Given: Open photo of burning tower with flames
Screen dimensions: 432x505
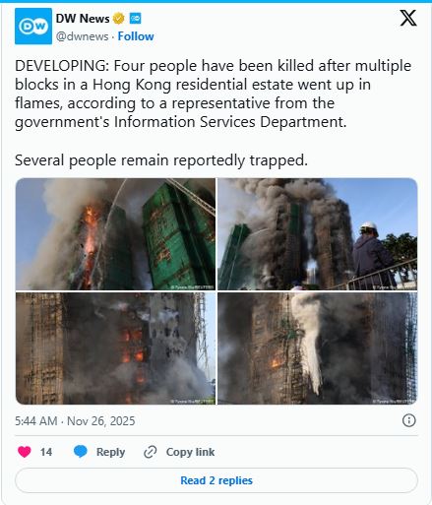Looking at the screenshot, I should [115, 234].
